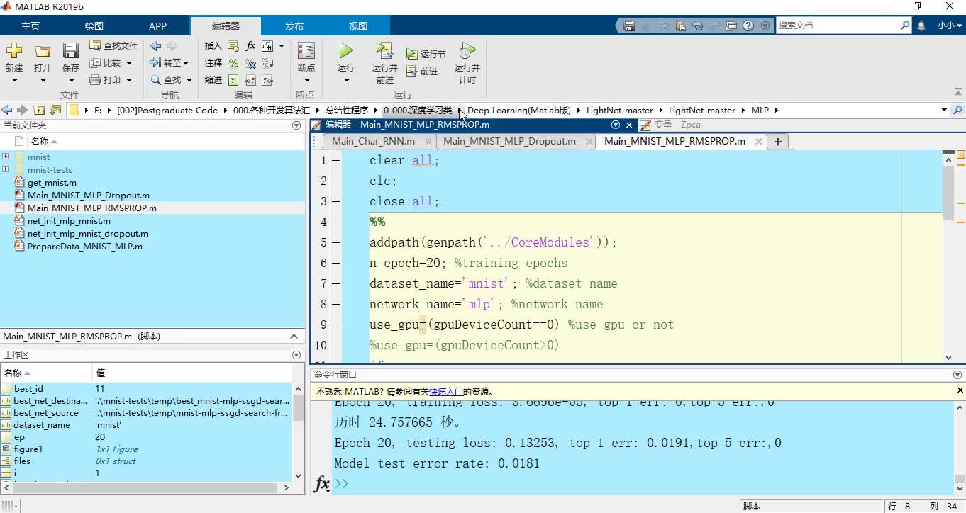Switch to the 发布 (Publish) ribbon tab
Screen dimensions: 966x513
point(294,26)
